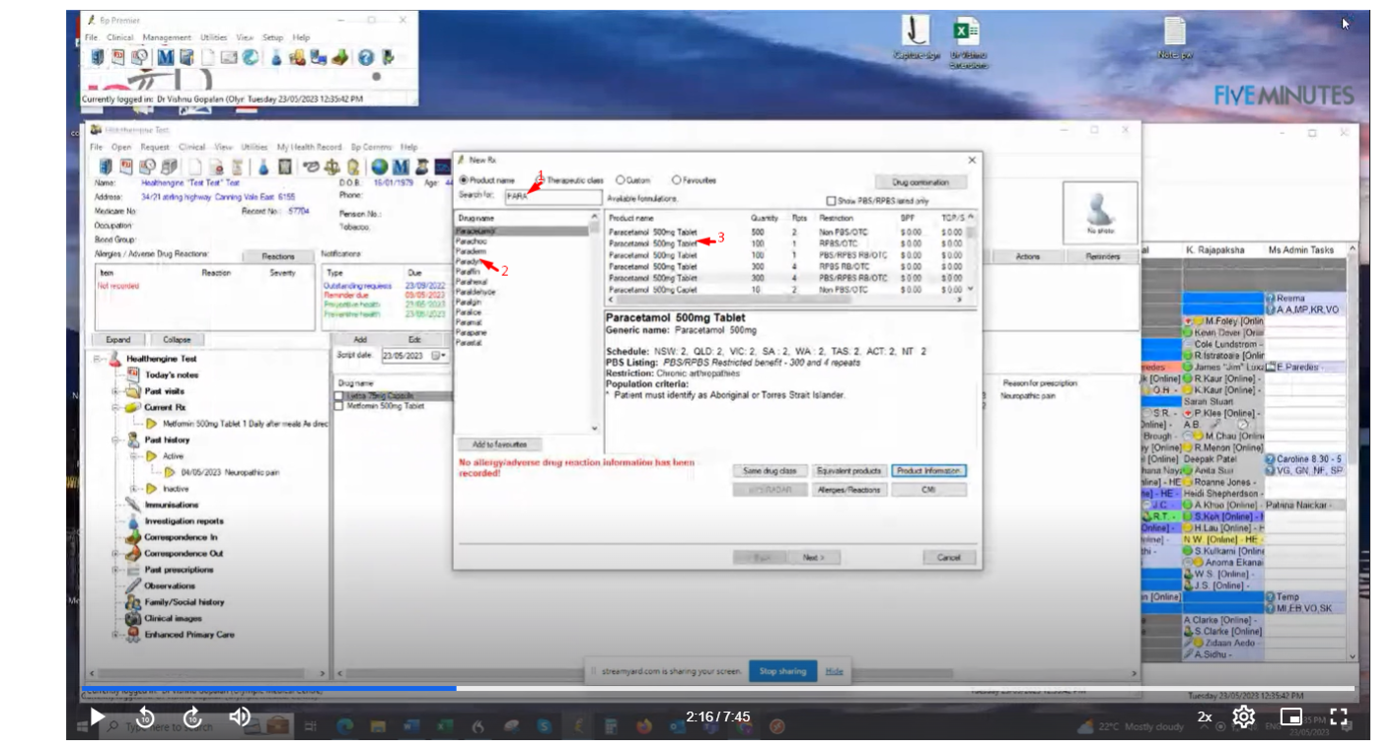Toggle picture-in-picture mode icon

1291,716
